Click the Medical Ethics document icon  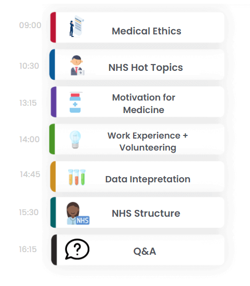pos(76,26)
